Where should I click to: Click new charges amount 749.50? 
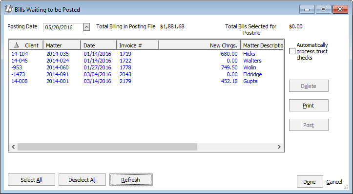(229, 67)
